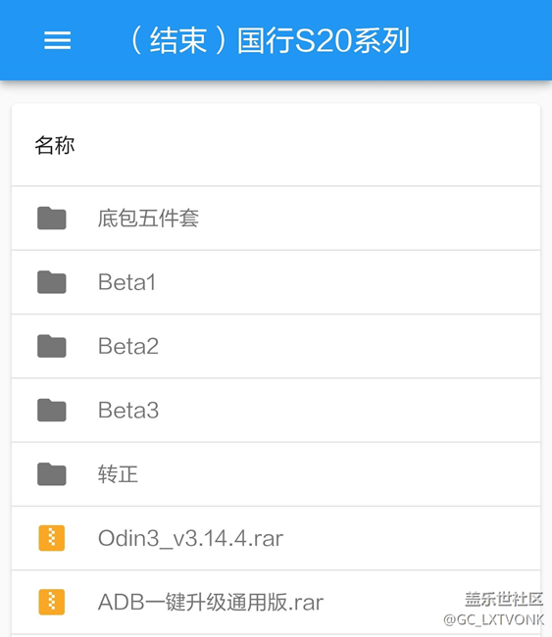The height and width of the screenshot is (637, 552).
Task: Select the Odin3_v3.14.4.rar file name
Action: 190,538
